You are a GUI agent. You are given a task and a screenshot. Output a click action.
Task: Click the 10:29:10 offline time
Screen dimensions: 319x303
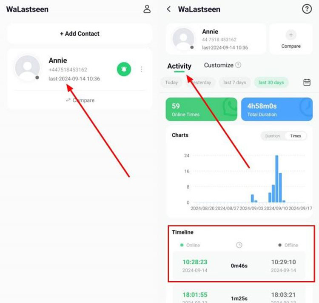coord(283,262)
